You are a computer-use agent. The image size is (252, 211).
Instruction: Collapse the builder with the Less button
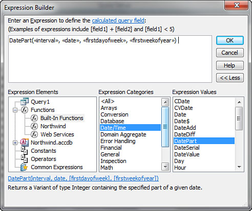(230, 78)
